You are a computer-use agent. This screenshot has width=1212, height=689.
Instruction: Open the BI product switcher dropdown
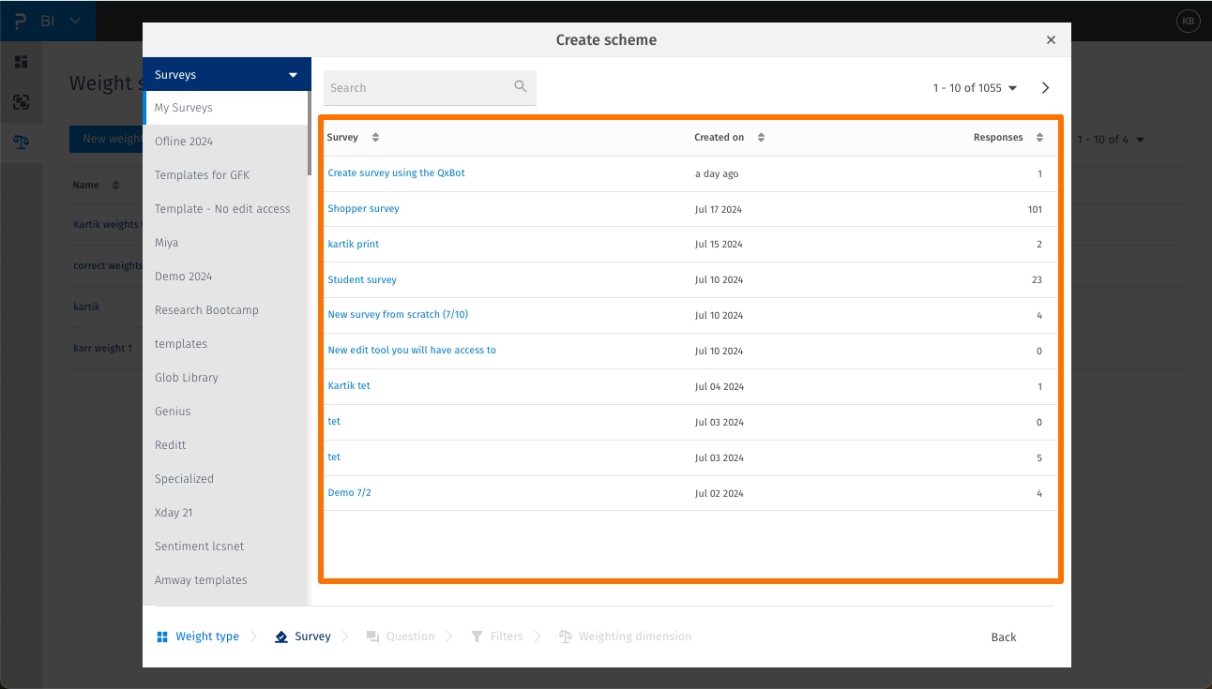click(x=62, y=21)
